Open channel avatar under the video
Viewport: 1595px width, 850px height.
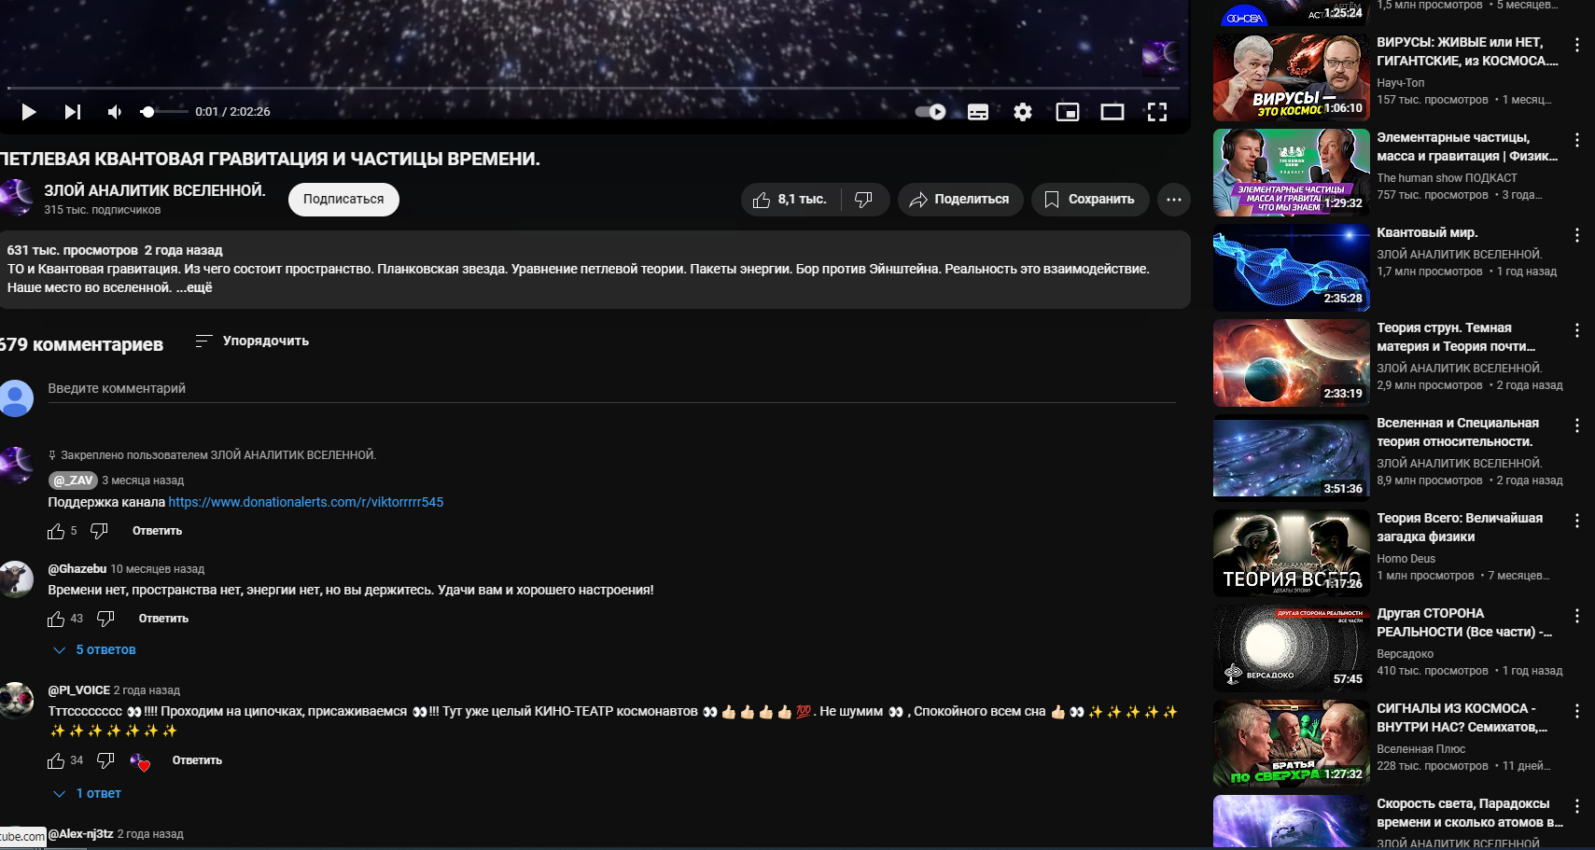click(16, 198)
